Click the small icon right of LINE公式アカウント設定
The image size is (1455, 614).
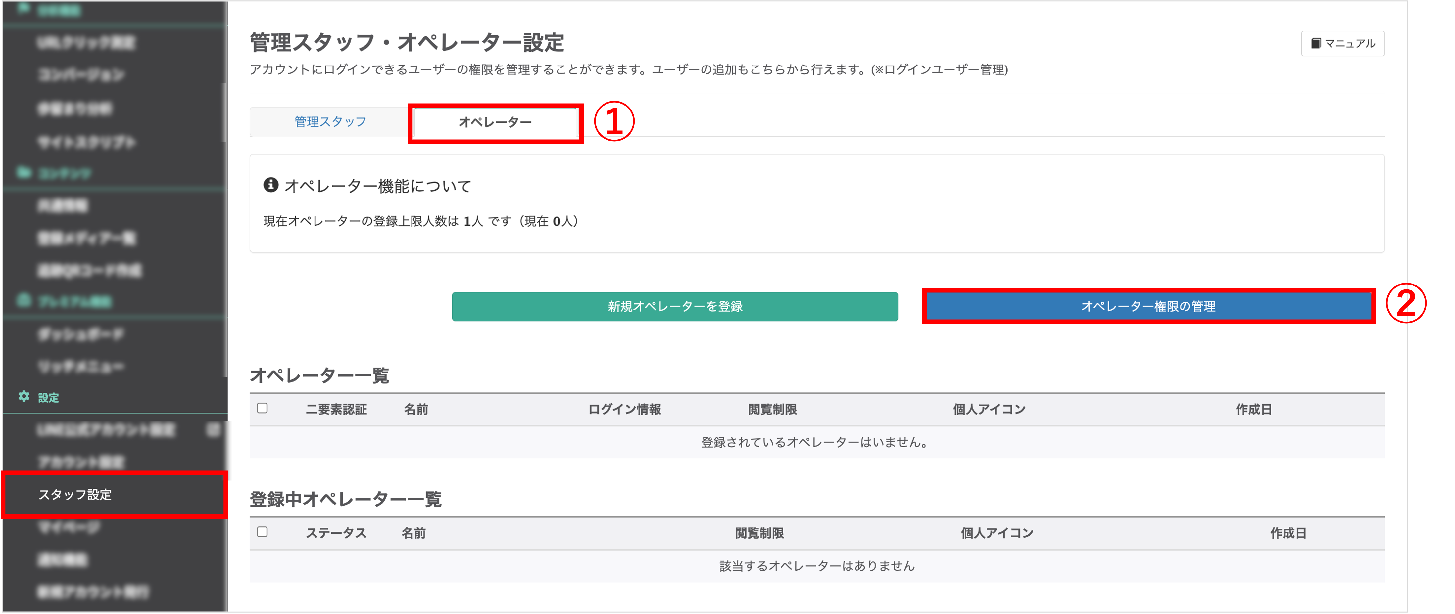[213, 430]
